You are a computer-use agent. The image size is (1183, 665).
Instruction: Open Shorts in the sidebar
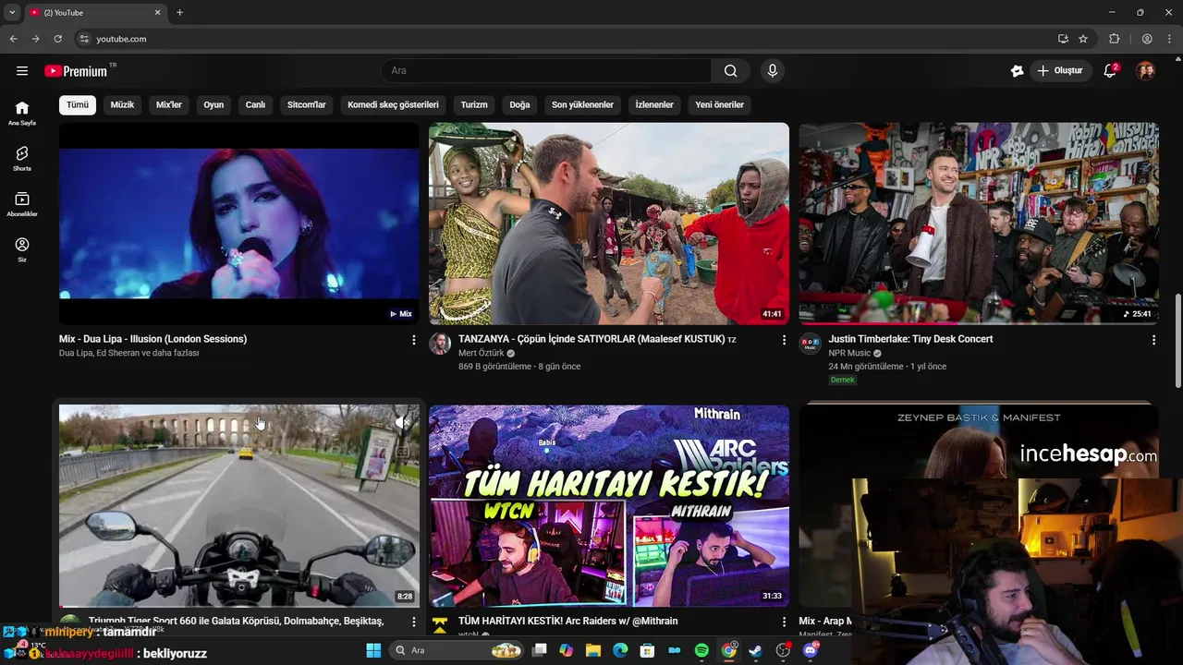pos(22,159)
